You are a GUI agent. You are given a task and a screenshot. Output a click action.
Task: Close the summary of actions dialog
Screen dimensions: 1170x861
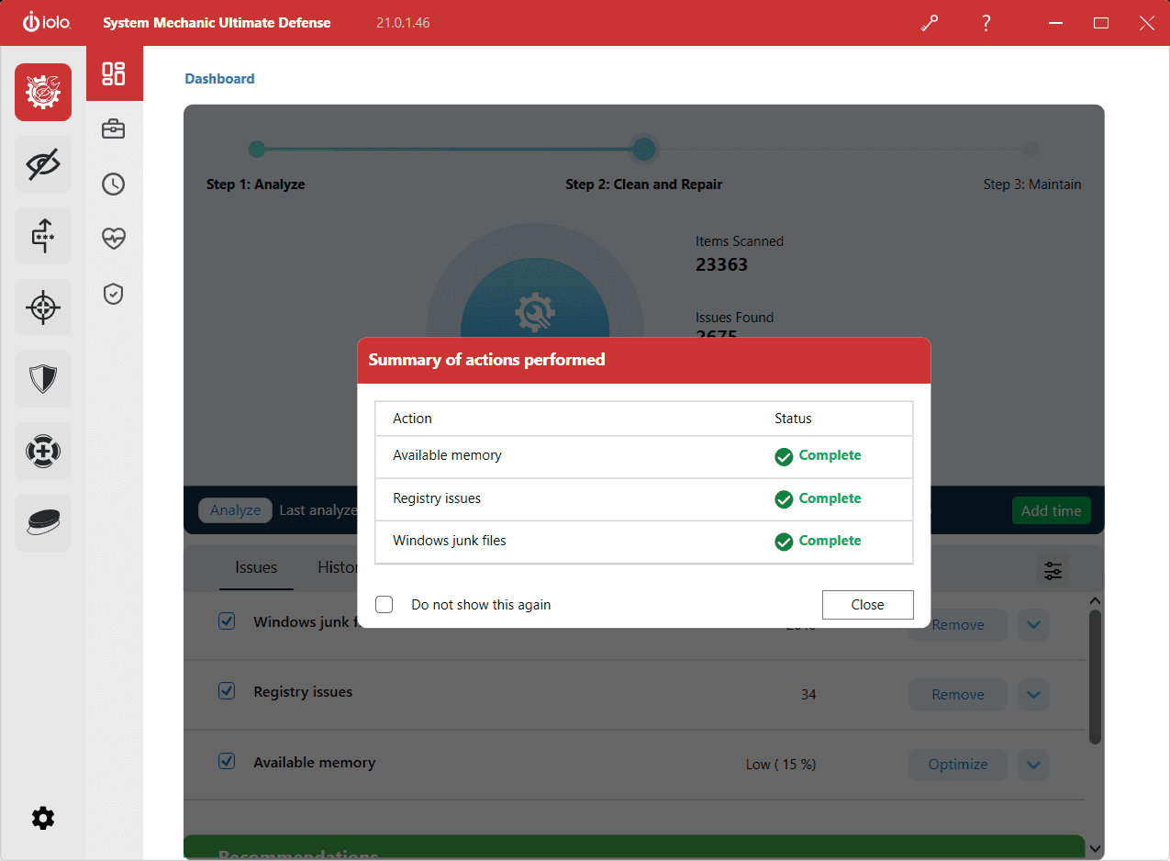[867, 605]
